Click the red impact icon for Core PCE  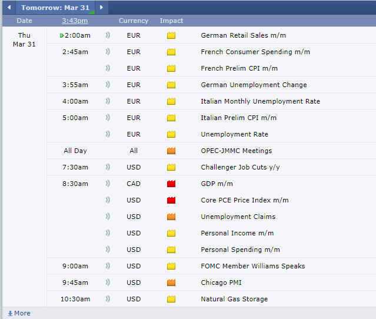pos(171,200)
